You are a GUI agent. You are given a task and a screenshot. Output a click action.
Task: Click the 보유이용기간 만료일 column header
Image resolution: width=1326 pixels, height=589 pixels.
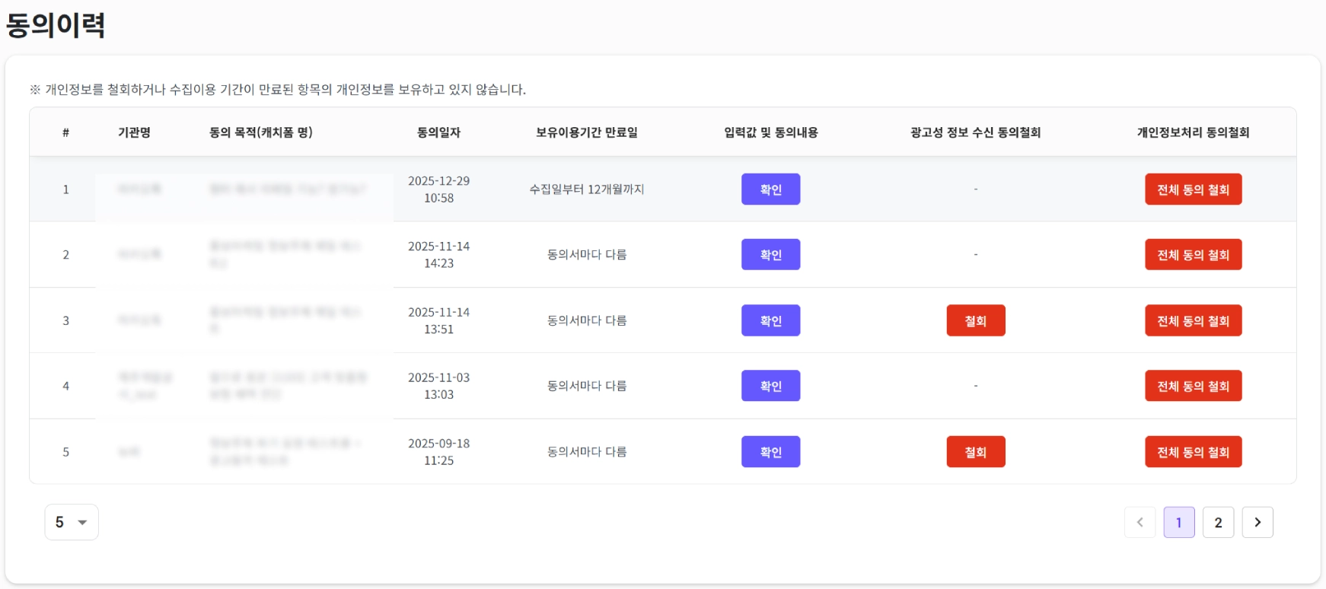586,132
